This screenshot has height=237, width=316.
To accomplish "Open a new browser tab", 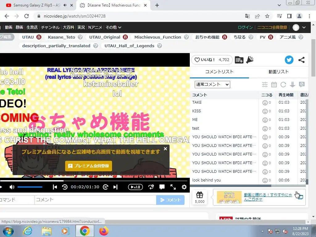I will (157, 5).
